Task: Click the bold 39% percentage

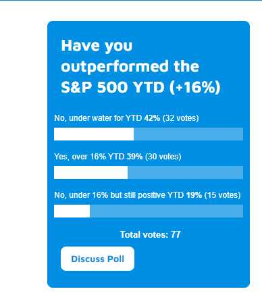Action: coord(134,157)
